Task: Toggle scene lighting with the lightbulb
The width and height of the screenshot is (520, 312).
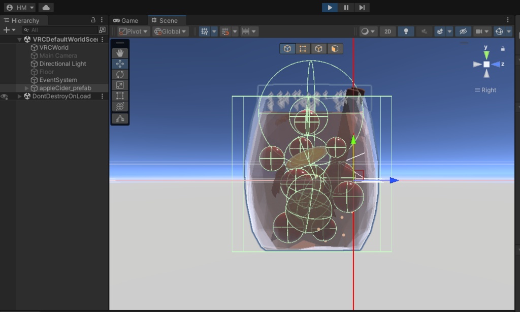Action: [x=405, y=32]
